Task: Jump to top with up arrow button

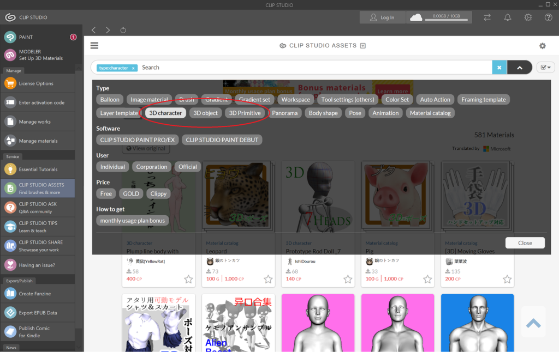Action: point(533,323)
